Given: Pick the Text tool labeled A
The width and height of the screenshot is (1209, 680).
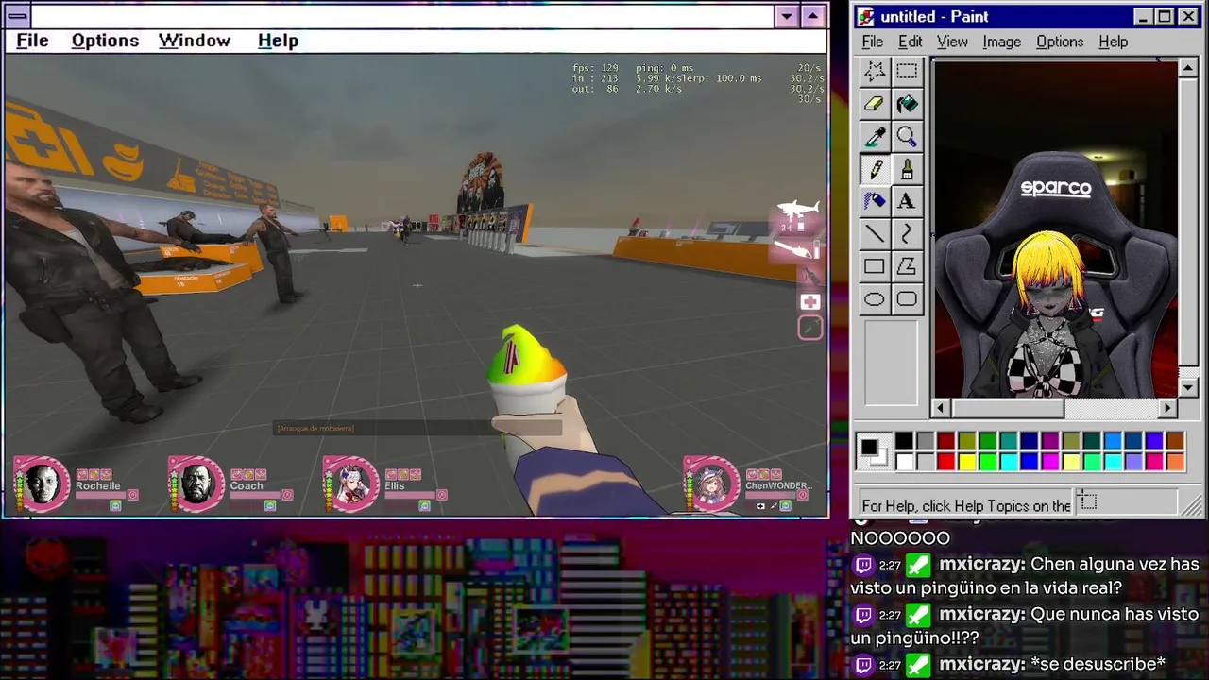Looking at the screenshot, I should tap(907, 201).
